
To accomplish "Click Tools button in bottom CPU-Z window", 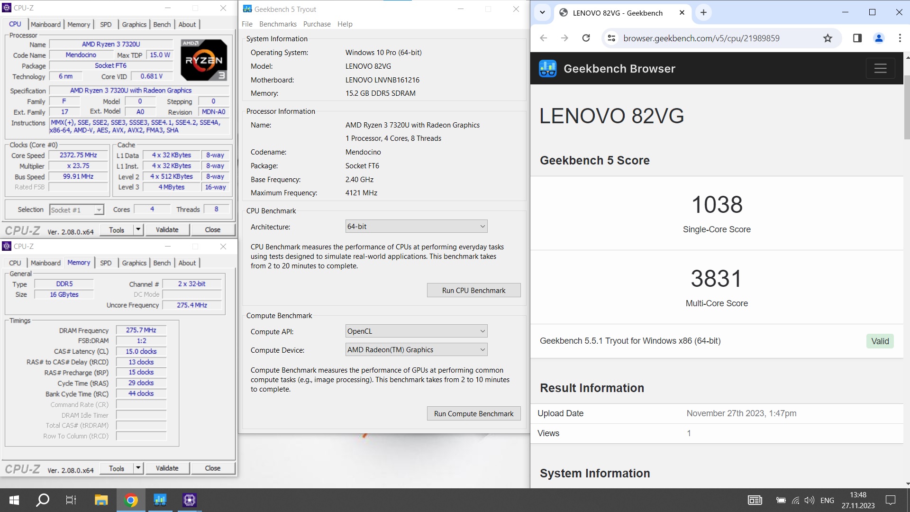I will [x=117, y=468].
